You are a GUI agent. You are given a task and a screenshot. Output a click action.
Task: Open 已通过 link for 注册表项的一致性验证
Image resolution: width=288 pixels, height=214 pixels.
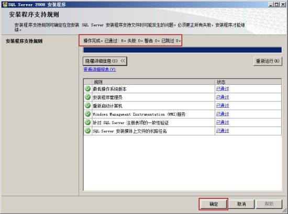223,122
